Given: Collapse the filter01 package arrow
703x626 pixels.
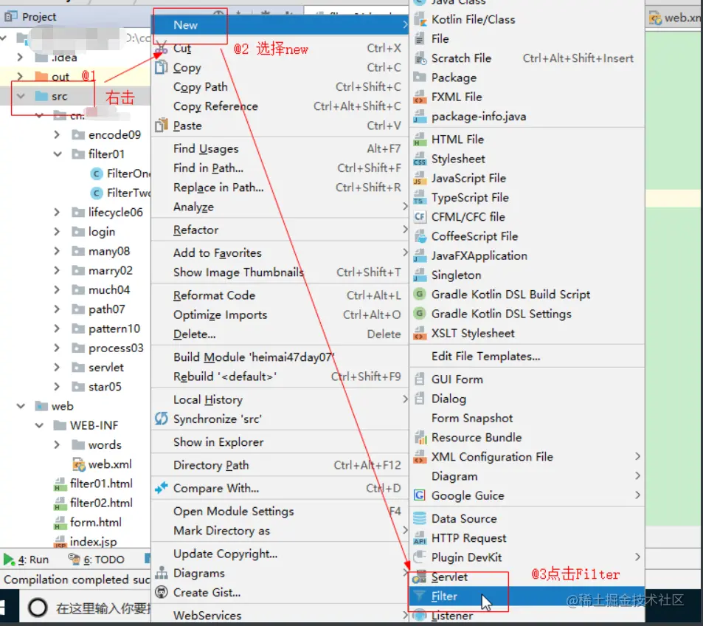Looking at the screenshot, I should [x=58, y=154].
